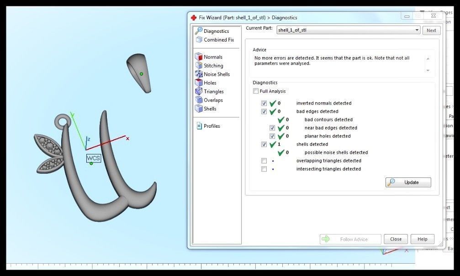Click the red X axis label
This screenshot has width=460, height=276.
(127, 138)
